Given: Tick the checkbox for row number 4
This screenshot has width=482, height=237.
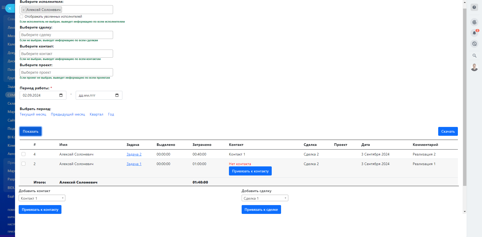Looking at the screenshot, I should point(24,154).
